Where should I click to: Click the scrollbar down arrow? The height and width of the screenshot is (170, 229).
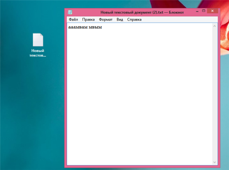click(214, 162)
